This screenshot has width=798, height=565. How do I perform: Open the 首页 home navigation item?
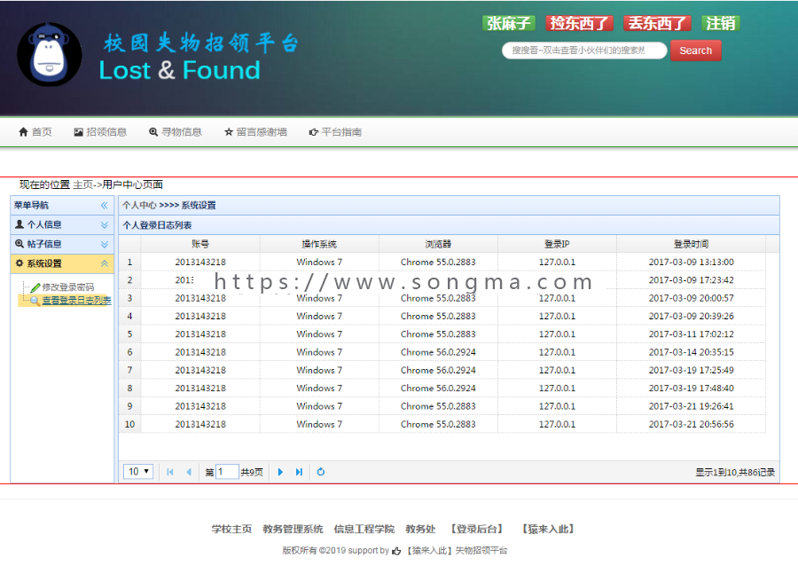coord(35,132)
